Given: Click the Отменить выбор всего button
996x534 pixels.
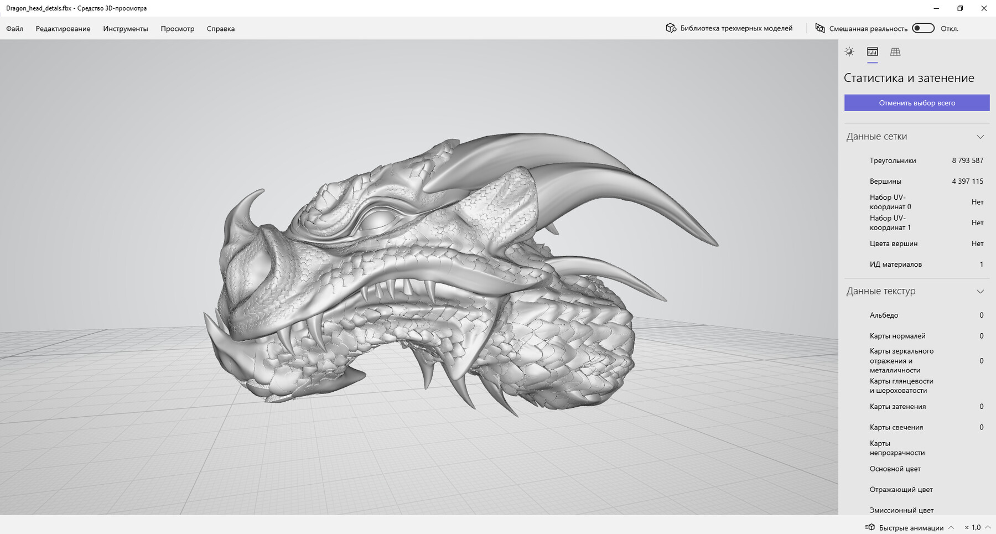Looking at the screenshot, I should point(916,102).
